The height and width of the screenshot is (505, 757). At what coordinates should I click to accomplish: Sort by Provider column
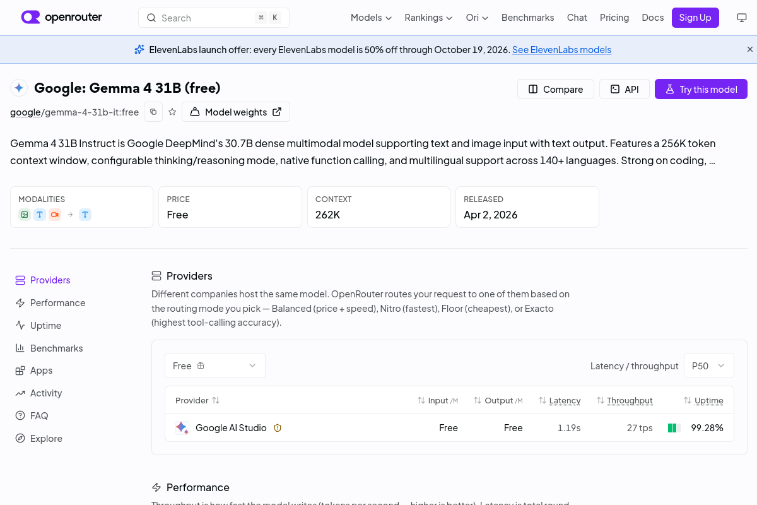(x=197, y=400)
